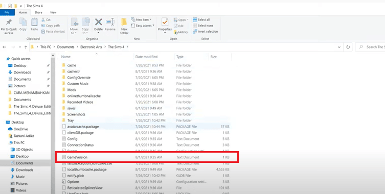Open the Easy access dropdown
This screenshot has width=385, height=194.
(x=143, y=26)
